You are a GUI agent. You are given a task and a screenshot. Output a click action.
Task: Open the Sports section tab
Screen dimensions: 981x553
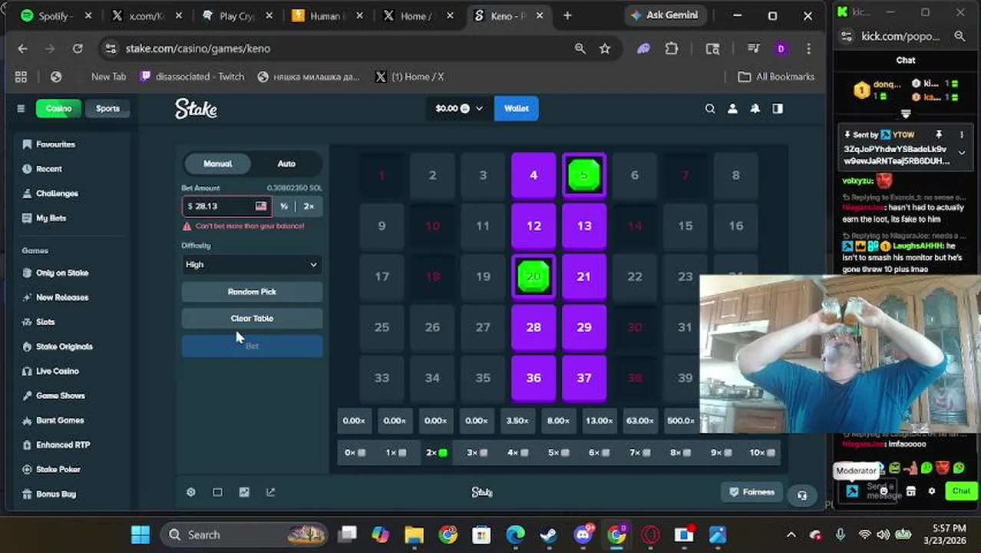[107, 108]
